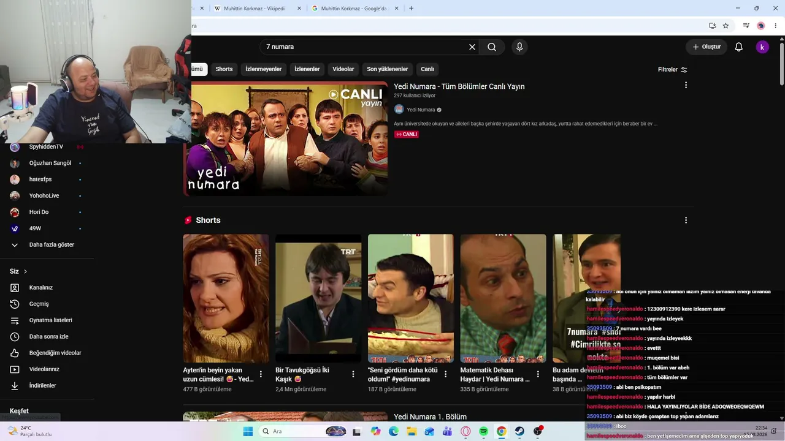785x441 pixels.
Task: Open the "Yedi Numara 1. Bölüm" video title
Action: [x=431, y=417]
